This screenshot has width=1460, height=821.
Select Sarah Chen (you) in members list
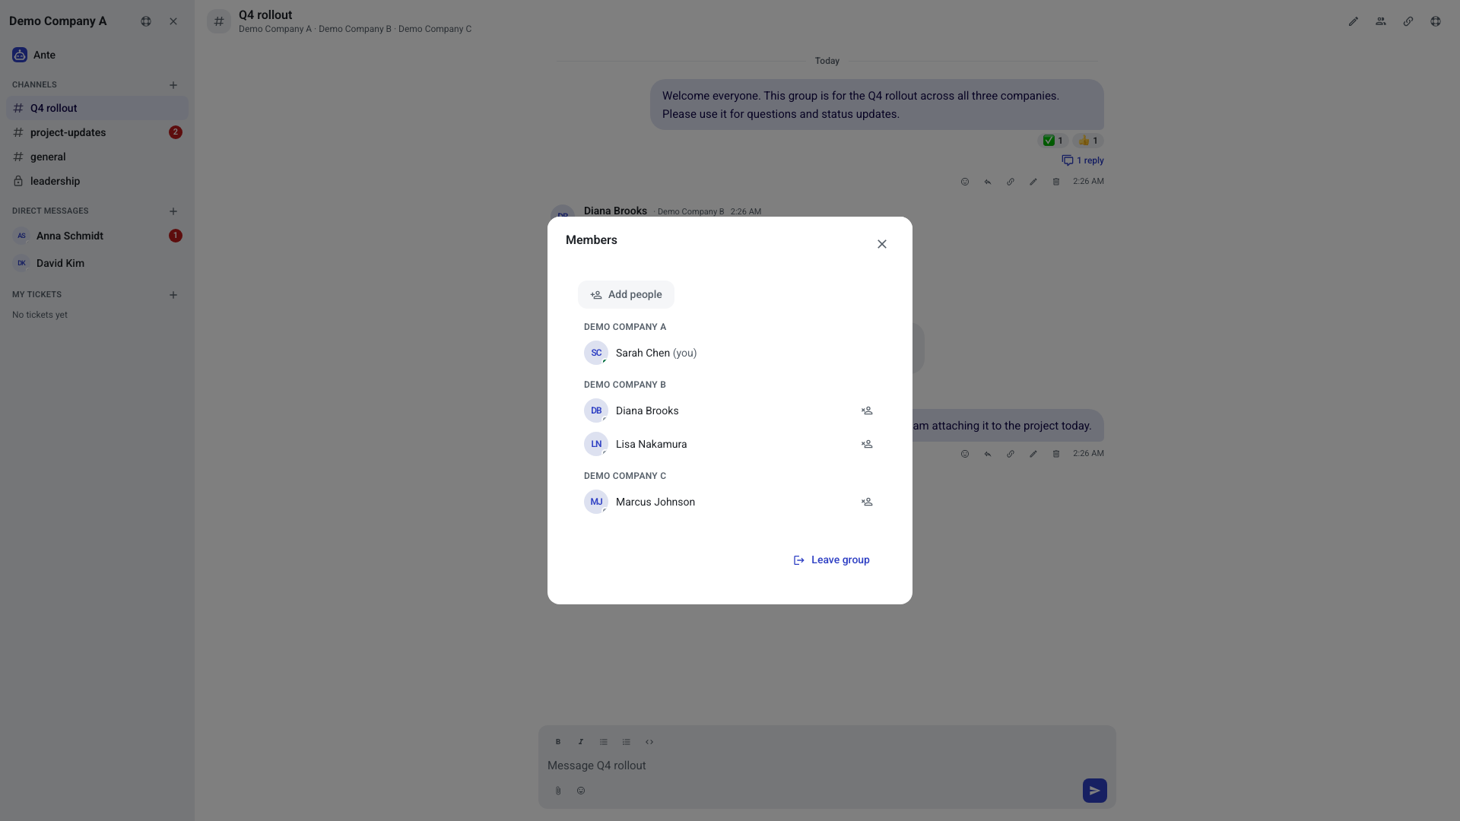tap(730, 353)
